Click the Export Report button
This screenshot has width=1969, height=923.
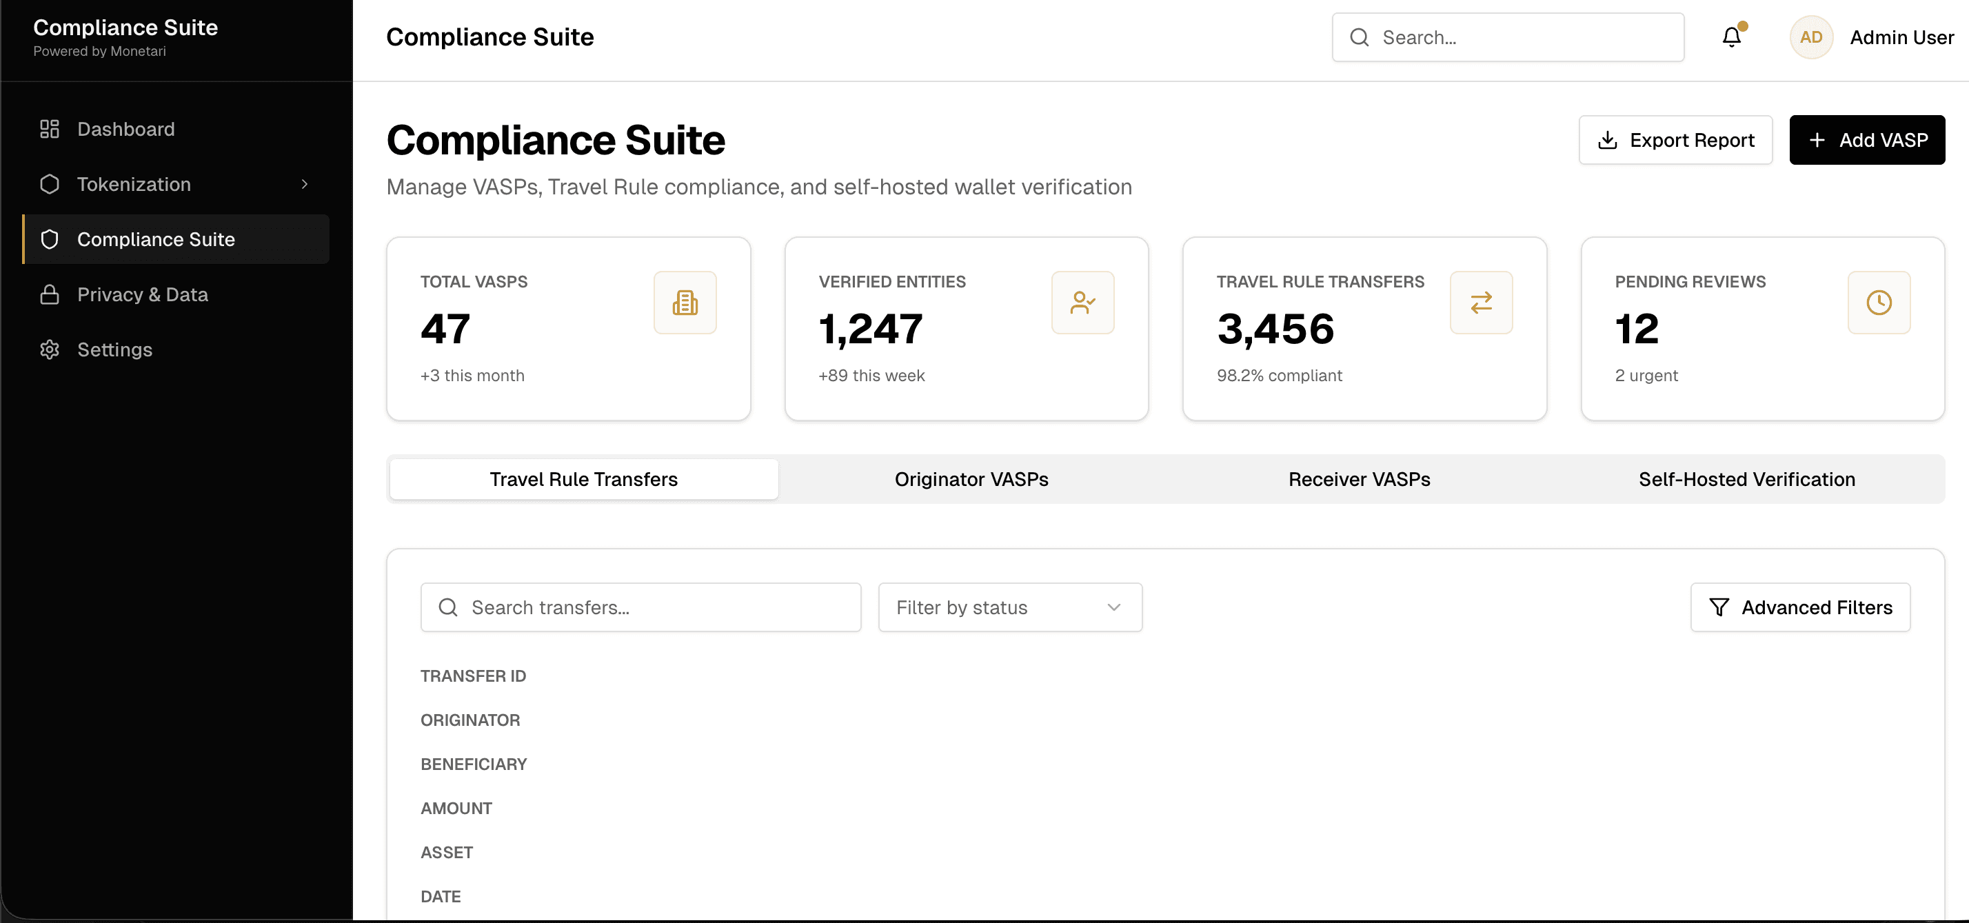(1675, 140)
